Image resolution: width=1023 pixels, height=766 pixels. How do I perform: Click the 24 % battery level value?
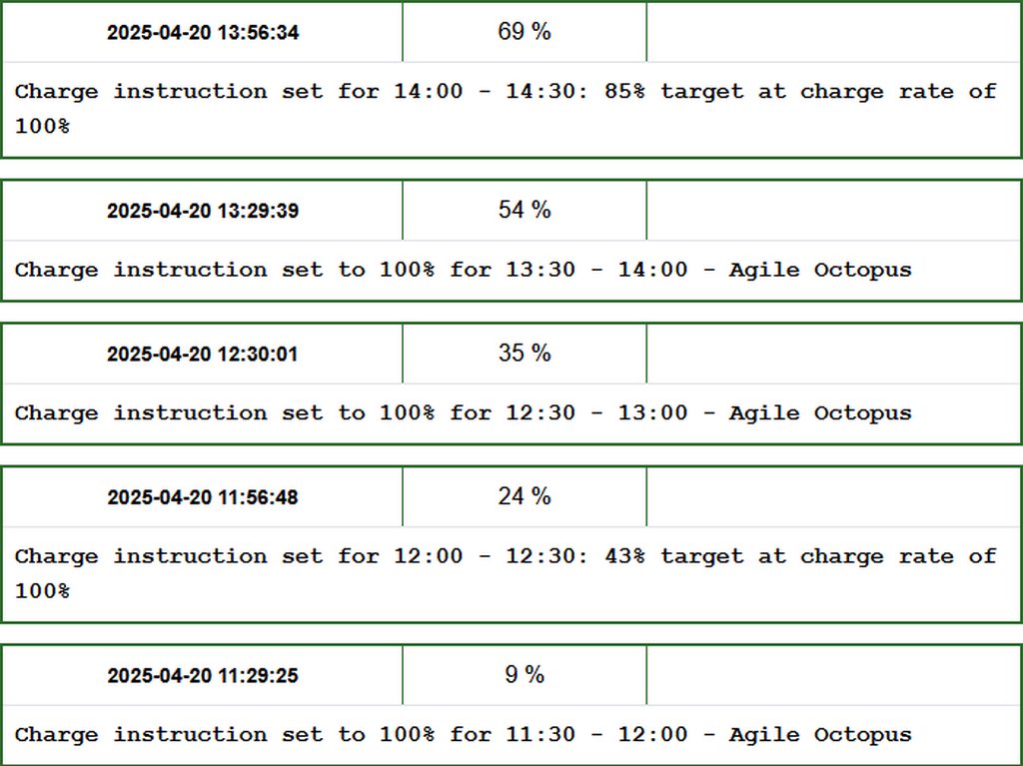(x=524, y=496)
